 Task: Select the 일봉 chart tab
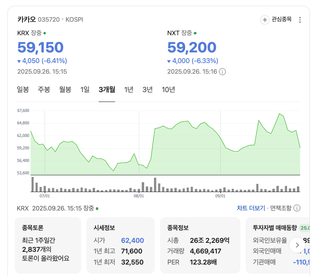[x=23, y=90]
